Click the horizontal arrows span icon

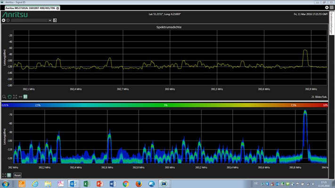tap(20, 96)
